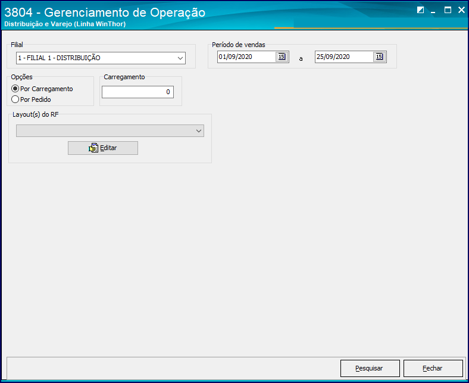Click the start date field 01/09/2020

[x=246, y=57]
